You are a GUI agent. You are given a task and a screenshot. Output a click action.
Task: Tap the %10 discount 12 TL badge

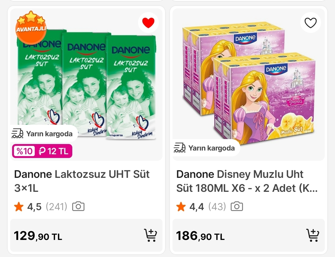coord(42,151)
